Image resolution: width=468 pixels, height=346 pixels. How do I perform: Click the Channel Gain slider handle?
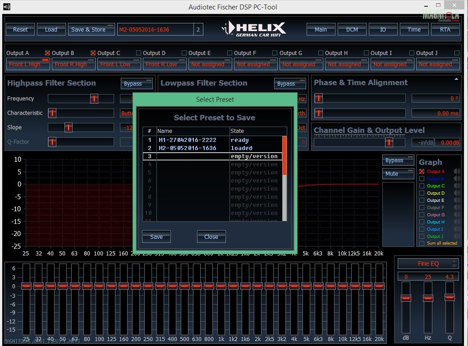click(x=389, y=142)
